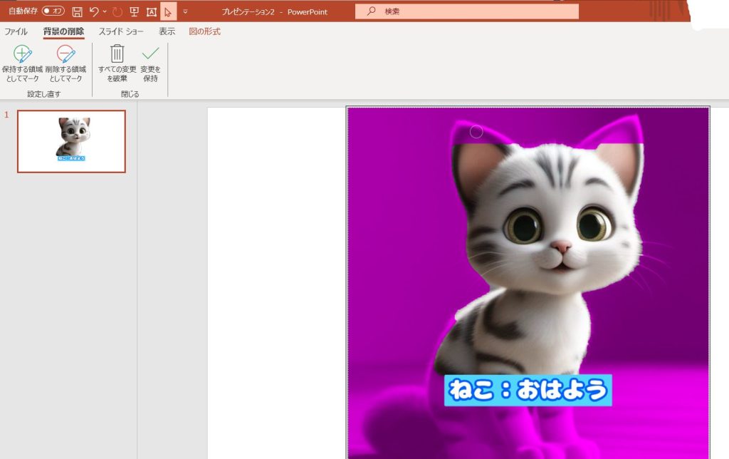
Task: Expand the Undo history dropdown arrow
Action: tap(105, 11)
